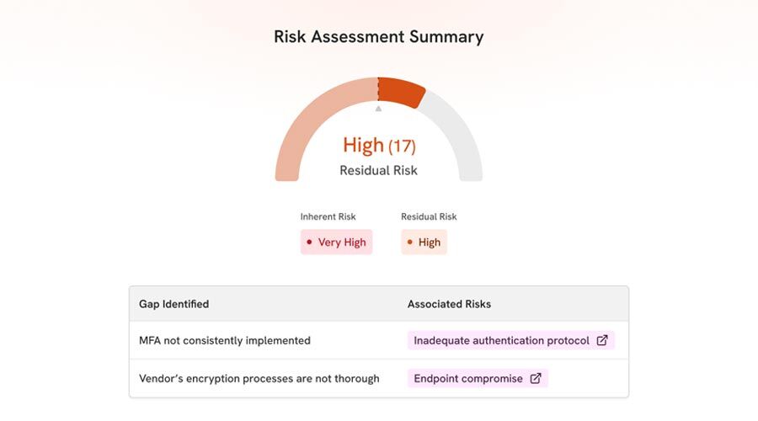
Task: Click the small gray triangle marker on the gauge
Action: pos(378,109)
